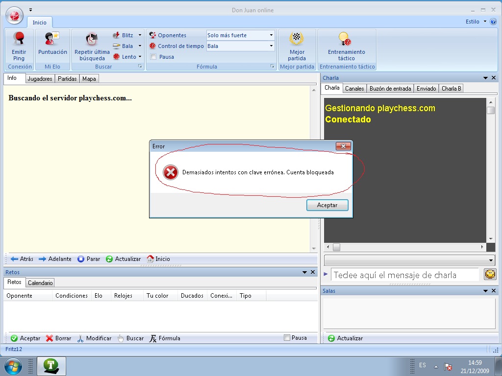Click Repetir última búsqueda icon
Screen dimensions: 502x376
point(92,39)
